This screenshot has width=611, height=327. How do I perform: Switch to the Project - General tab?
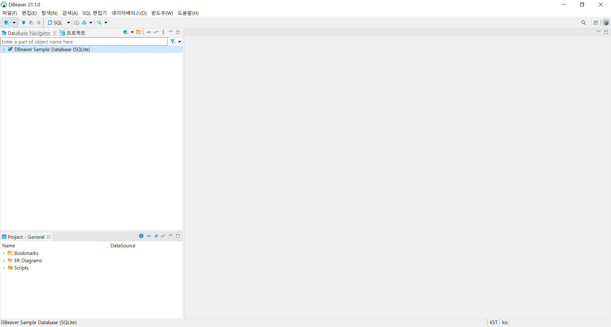click(x=26, y=237)
